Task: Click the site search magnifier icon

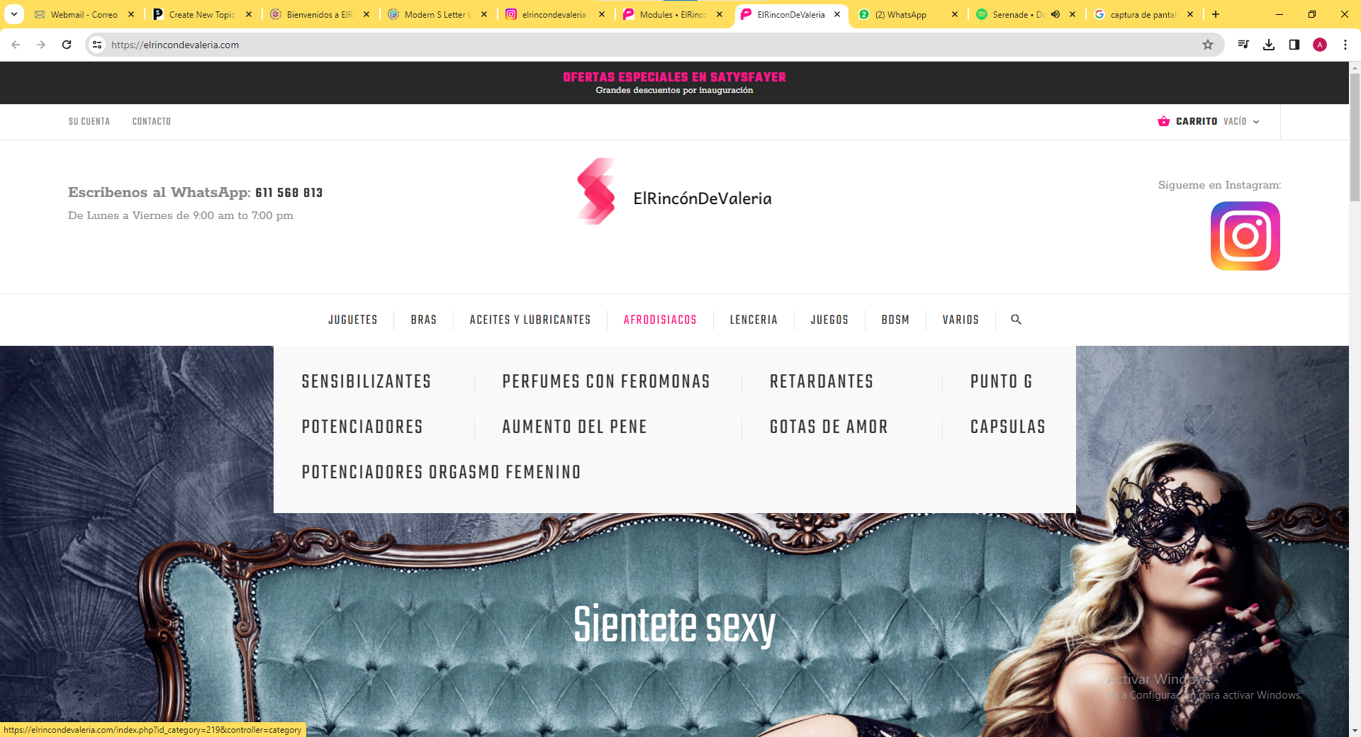Action: point(1016,320)
